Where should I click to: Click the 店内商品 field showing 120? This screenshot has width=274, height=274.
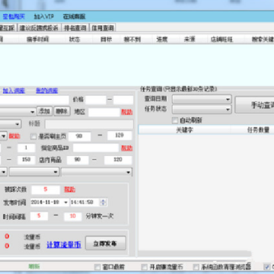118,160
